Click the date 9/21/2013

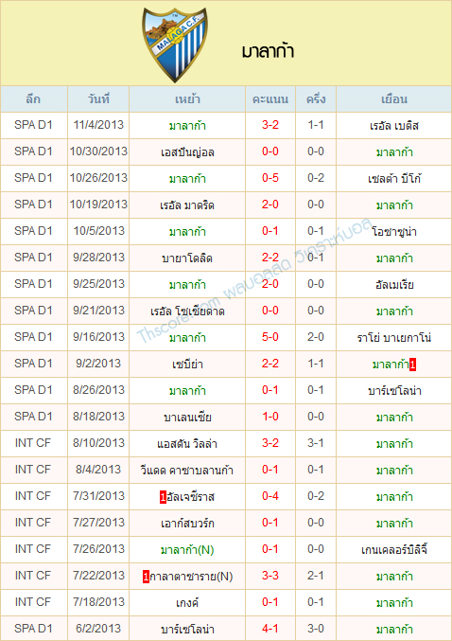98,311
